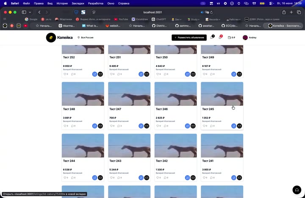Like listing Тест 247 heart
Image resolution: width=305 pixels, height=198 pixels.
click(111, 126)
